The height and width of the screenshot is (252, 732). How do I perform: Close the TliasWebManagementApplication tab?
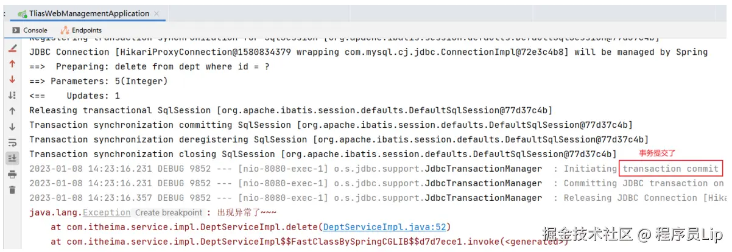(x=158, y=13)
